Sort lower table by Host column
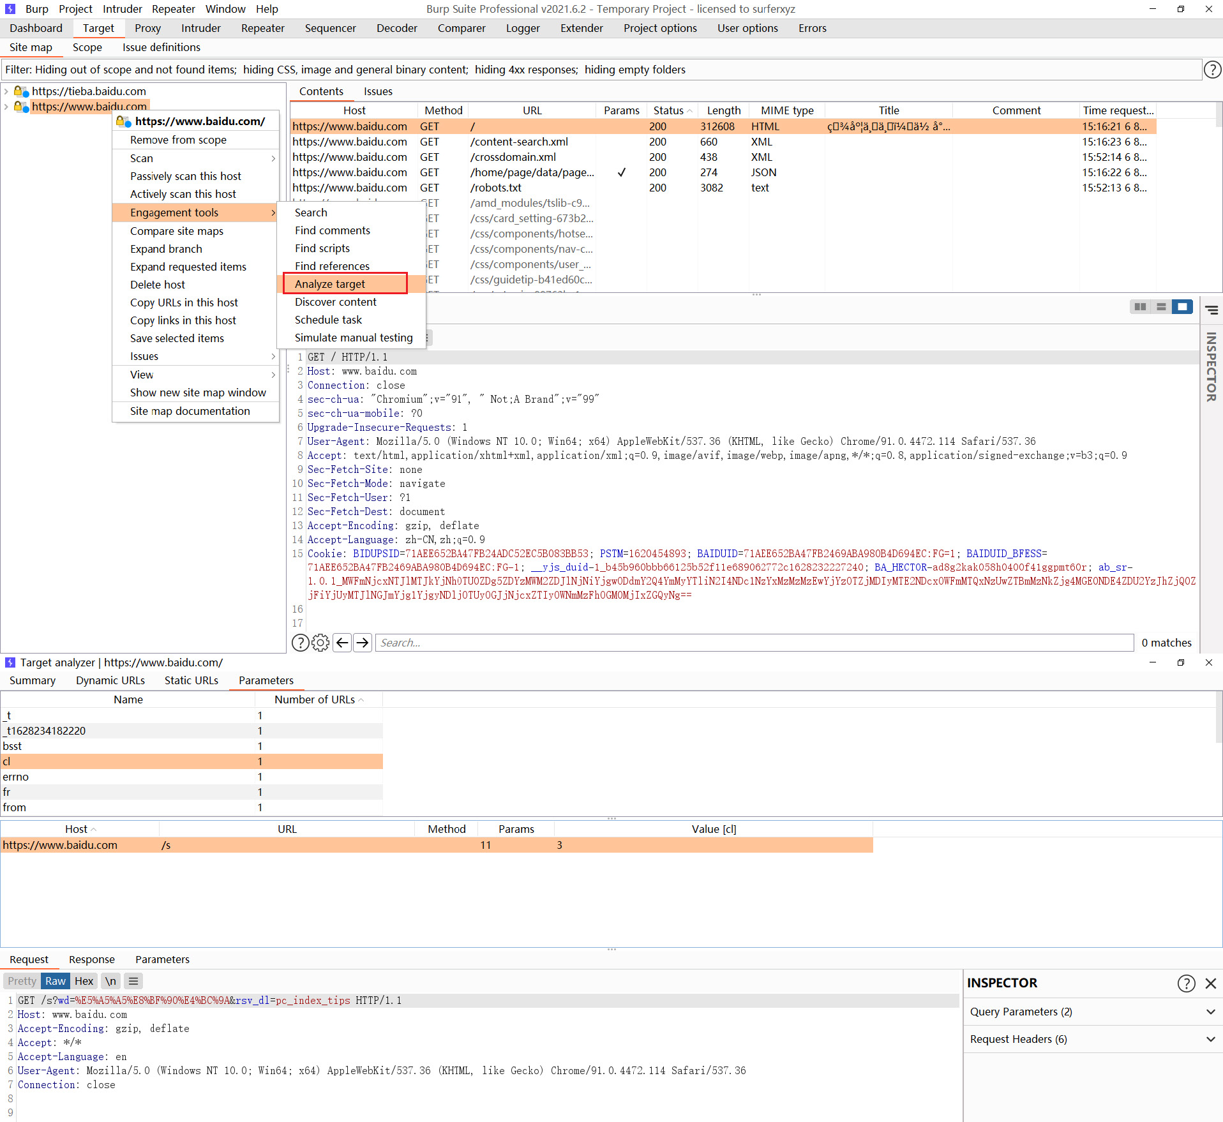The height and width of the screenshot is (1122, 1223). coord(80,829)
